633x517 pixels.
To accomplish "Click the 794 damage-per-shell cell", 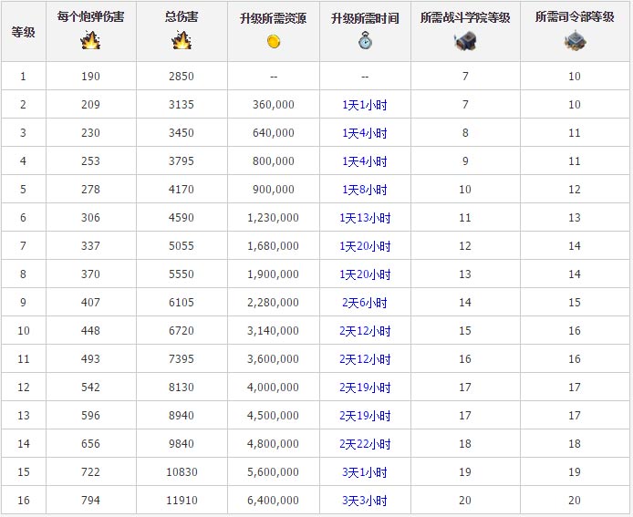I will coord(90,501).
